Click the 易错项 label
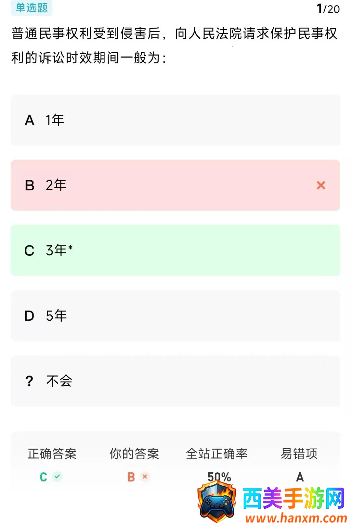 point(299,454)
